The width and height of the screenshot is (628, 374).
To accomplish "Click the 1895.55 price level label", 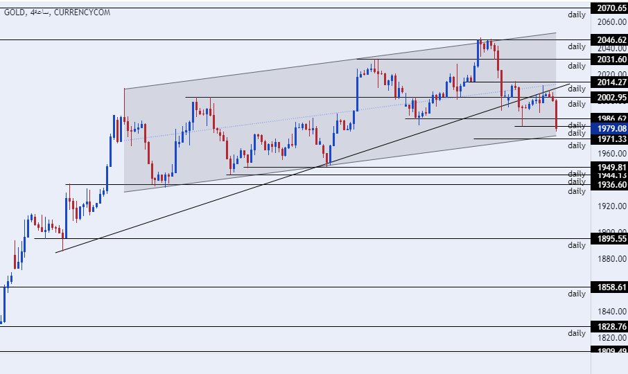I will [608, 239].
